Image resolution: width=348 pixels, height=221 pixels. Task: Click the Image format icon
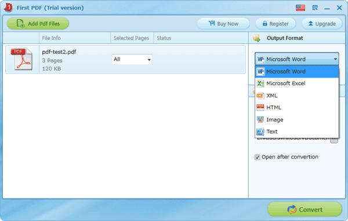pos(260,120)
